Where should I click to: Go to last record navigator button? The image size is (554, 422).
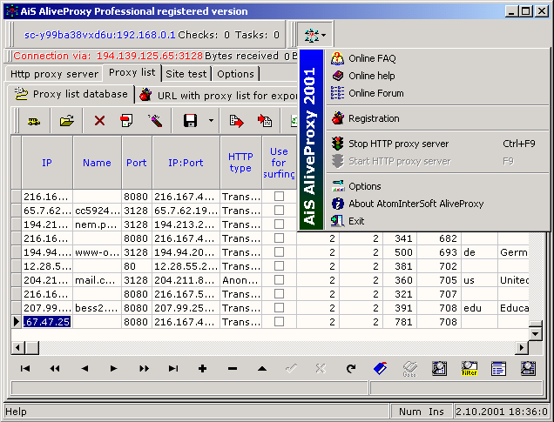pos(173,369)
